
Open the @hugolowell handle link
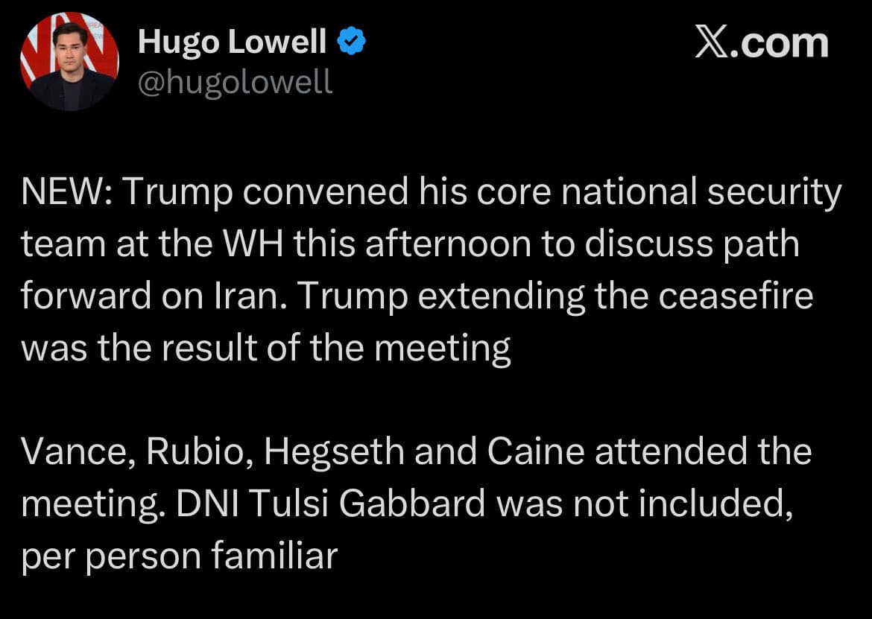(x=235, y=80)
